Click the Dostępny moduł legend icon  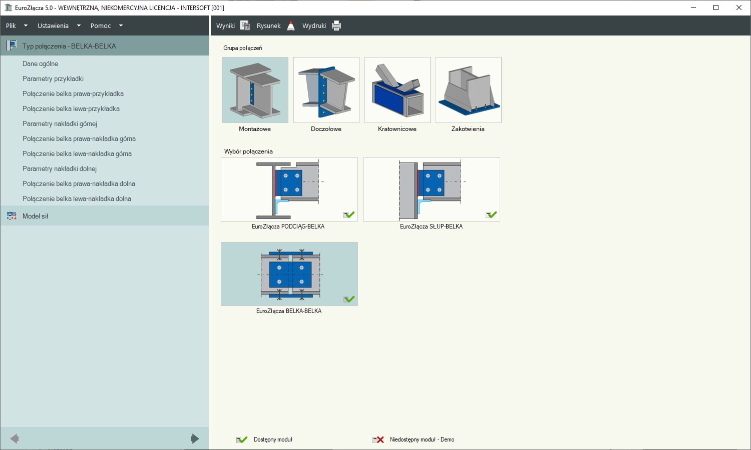click(242, 439)
